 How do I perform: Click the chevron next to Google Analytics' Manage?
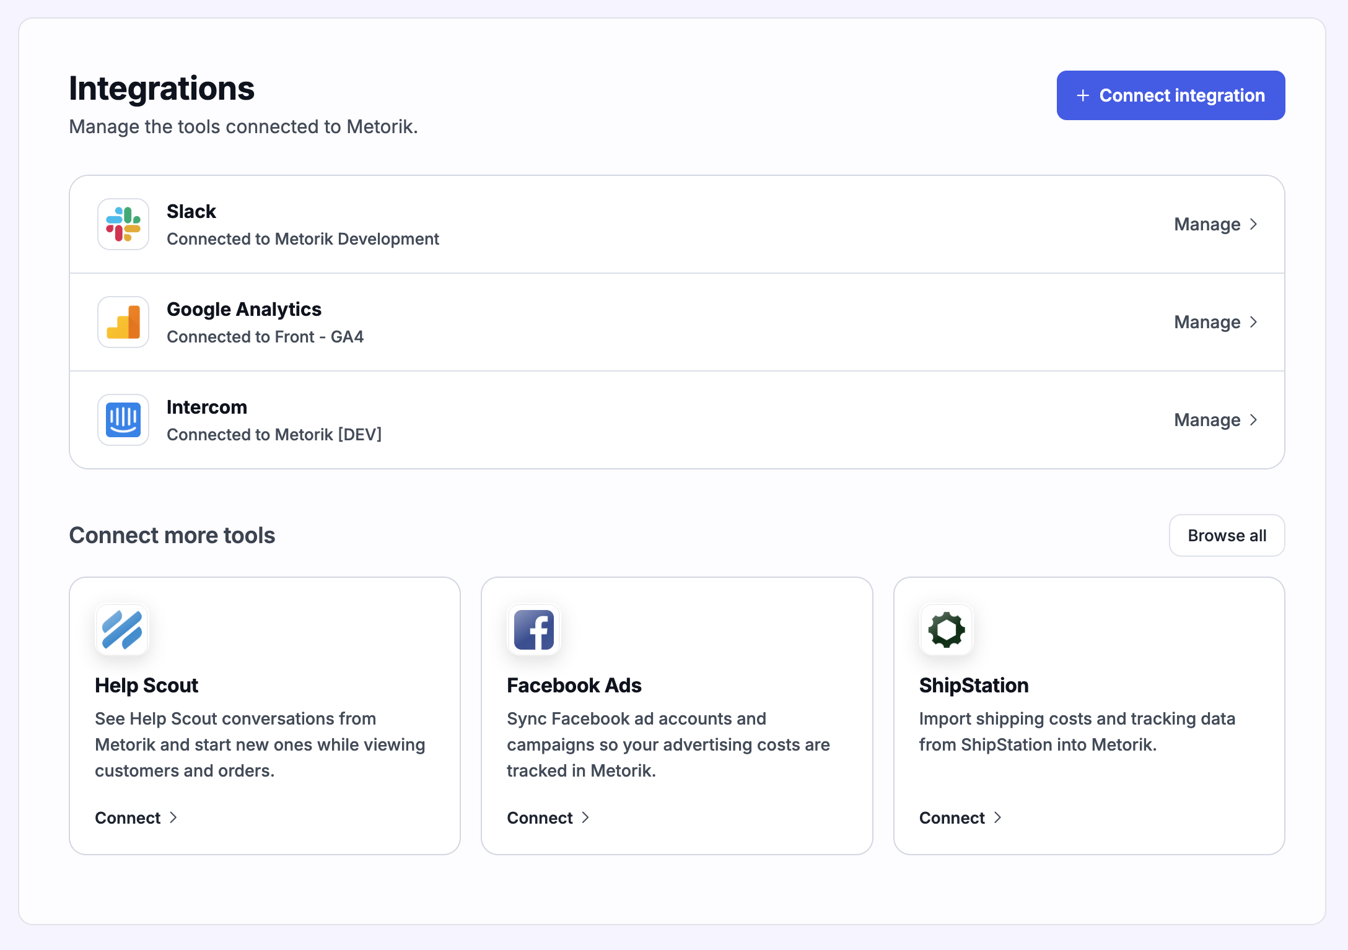tap(1254, 322)
